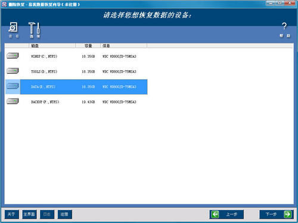The image size is (298, 223).
Task: Open the View tool with magnifier icon
Action: (x=13, y=30)
